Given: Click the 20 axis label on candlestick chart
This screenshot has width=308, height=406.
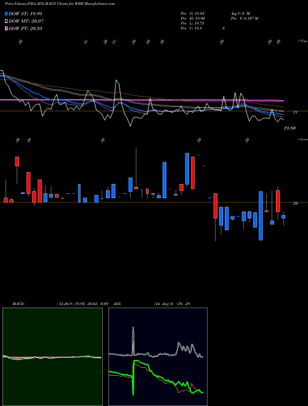Looking at the screenshot, I should tap(295, 204).
